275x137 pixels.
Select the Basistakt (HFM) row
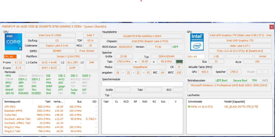point(50,111)
